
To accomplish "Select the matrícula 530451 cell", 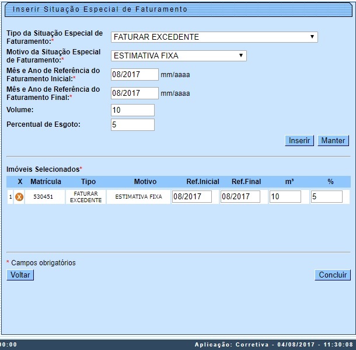I will [x=43, y=197].
